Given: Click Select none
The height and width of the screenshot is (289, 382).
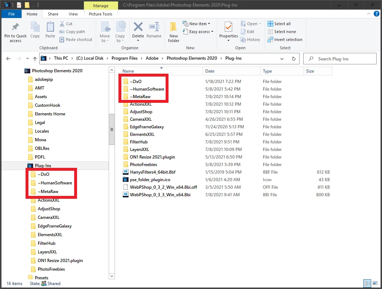Looking at the screenshot, I should 282,32.
